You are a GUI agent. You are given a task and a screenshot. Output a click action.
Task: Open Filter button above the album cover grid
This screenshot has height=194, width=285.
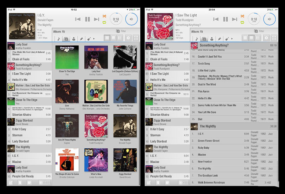point(121,31)
